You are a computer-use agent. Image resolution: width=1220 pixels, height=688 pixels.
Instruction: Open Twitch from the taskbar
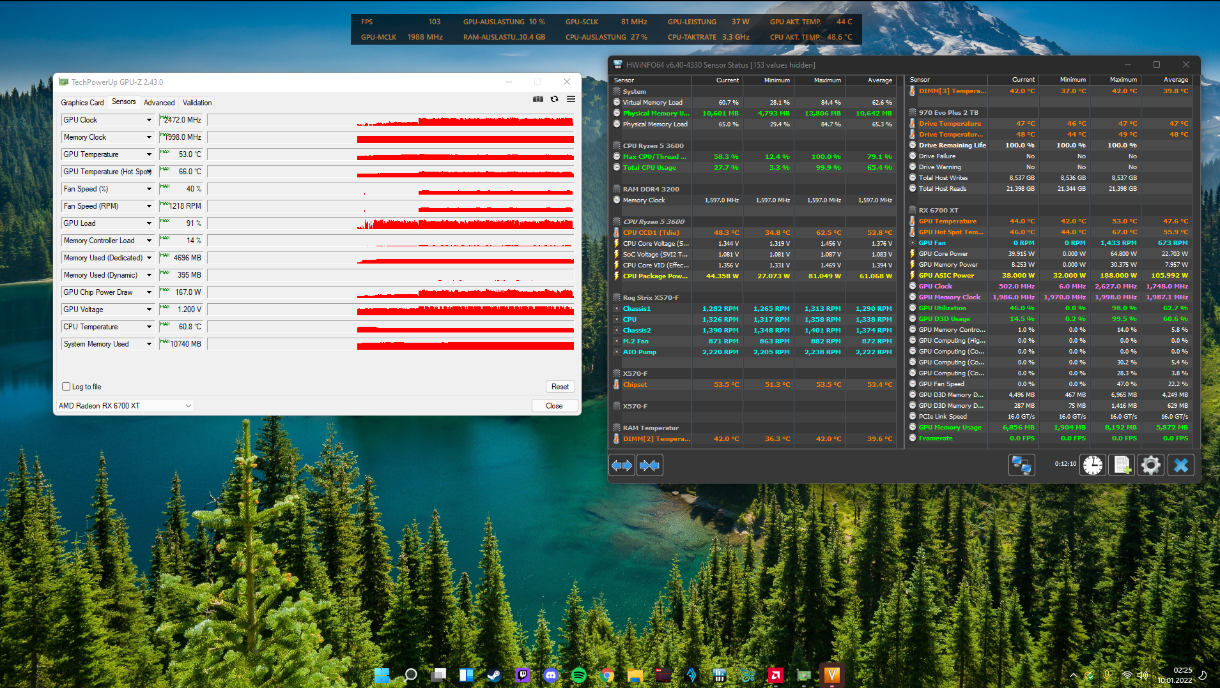[523, 675]
